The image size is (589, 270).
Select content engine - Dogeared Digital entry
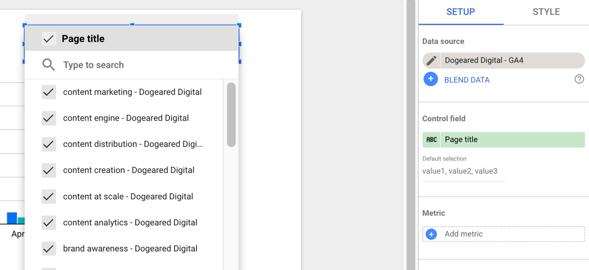[x=126, y=118]
